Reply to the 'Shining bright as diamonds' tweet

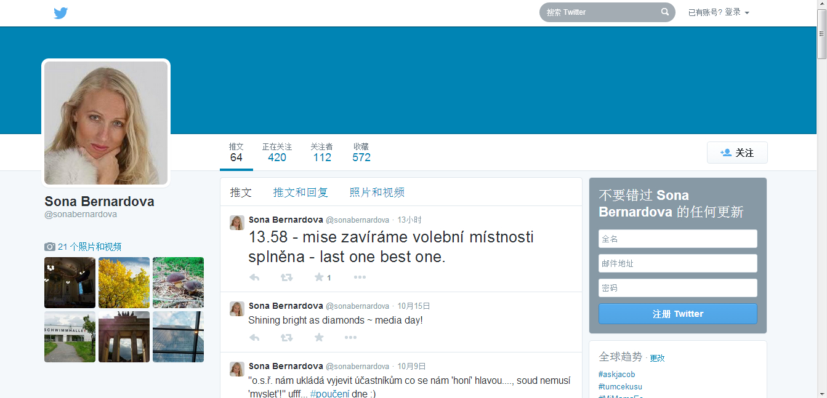pyautogui.click(x=254, y=337)
